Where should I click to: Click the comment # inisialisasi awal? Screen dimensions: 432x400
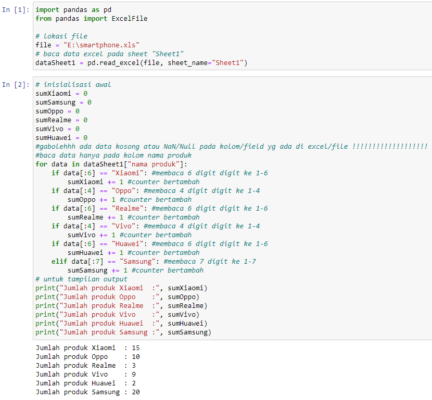tap(73, 84)
